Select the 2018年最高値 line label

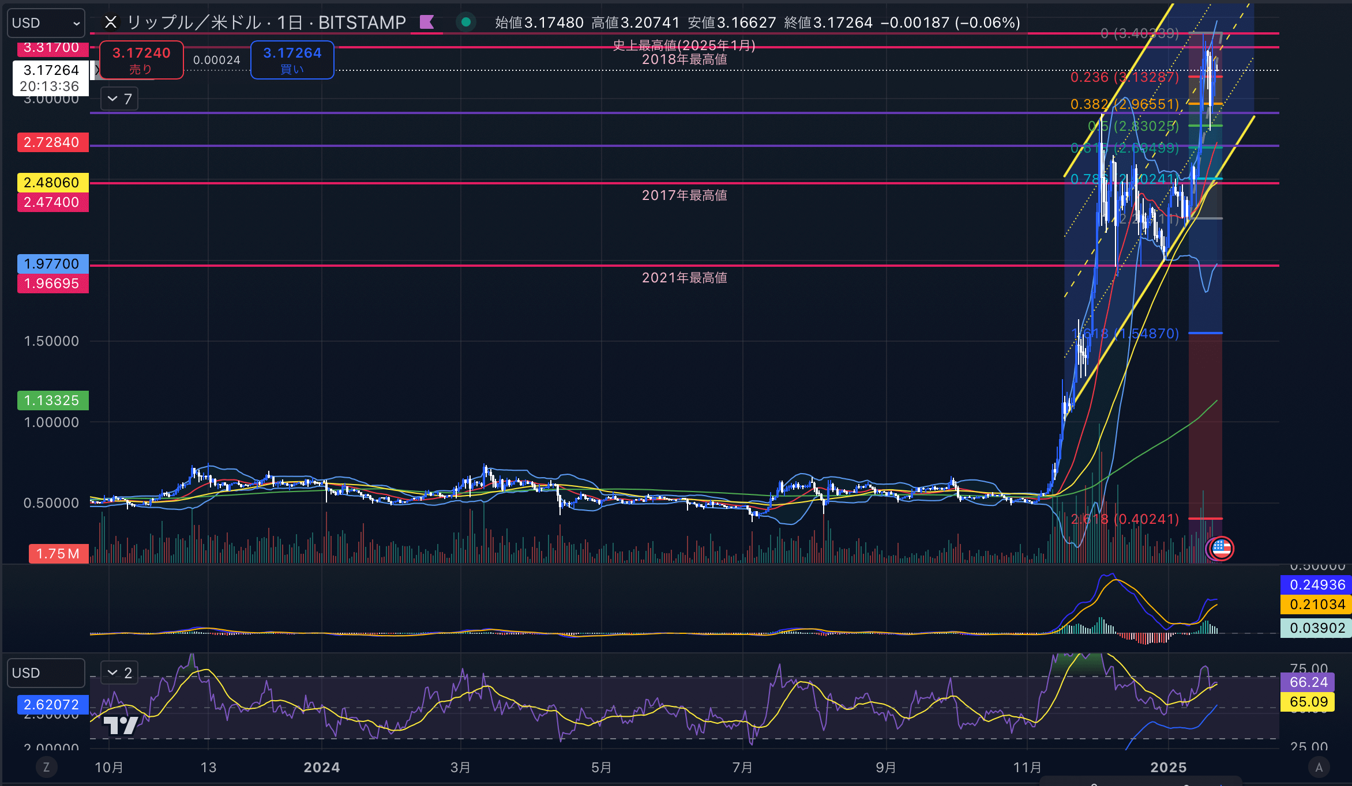684,59
